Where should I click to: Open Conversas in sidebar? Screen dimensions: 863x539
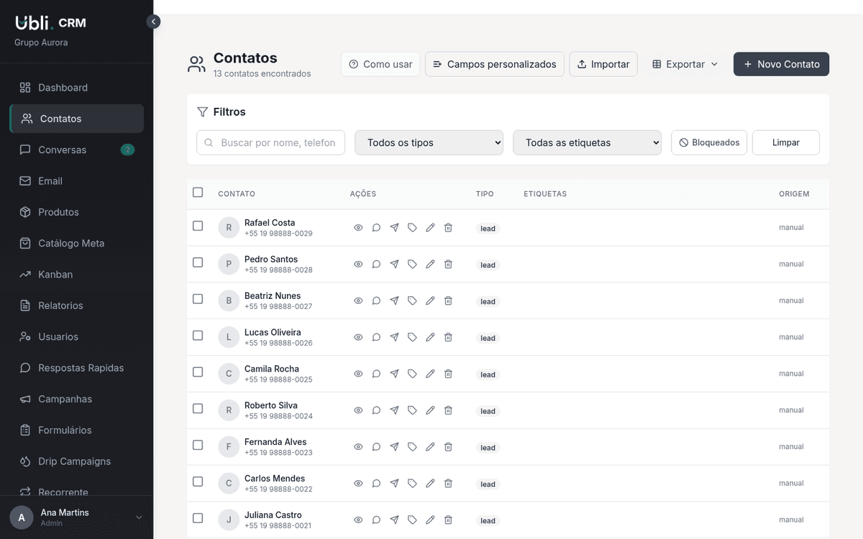(76, 149)
